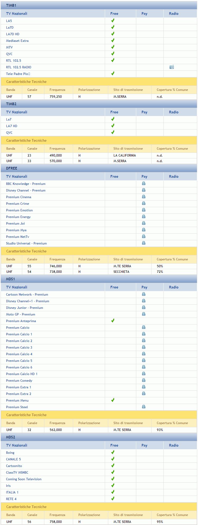Open the Premium Calcio 6 link
Image resolution: width=198 pixels, height=525 pixels.
(x=19, y=367)
